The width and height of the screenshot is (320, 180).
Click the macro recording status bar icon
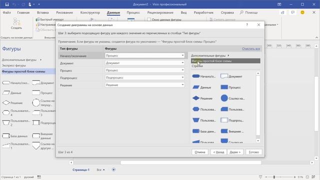(39, 177)
